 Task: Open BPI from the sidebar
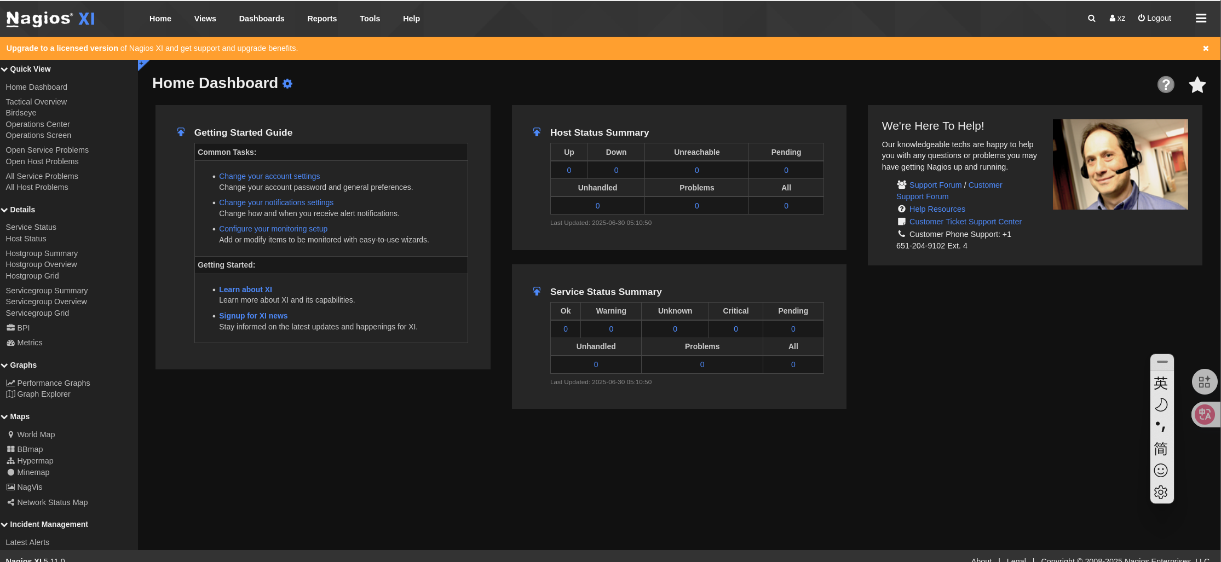[18, 328]
